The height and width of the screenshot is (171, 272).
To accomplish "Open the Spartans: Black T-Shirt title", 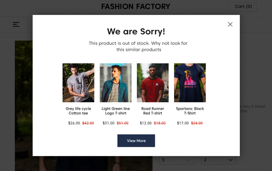I will click(x=190, y=111).
